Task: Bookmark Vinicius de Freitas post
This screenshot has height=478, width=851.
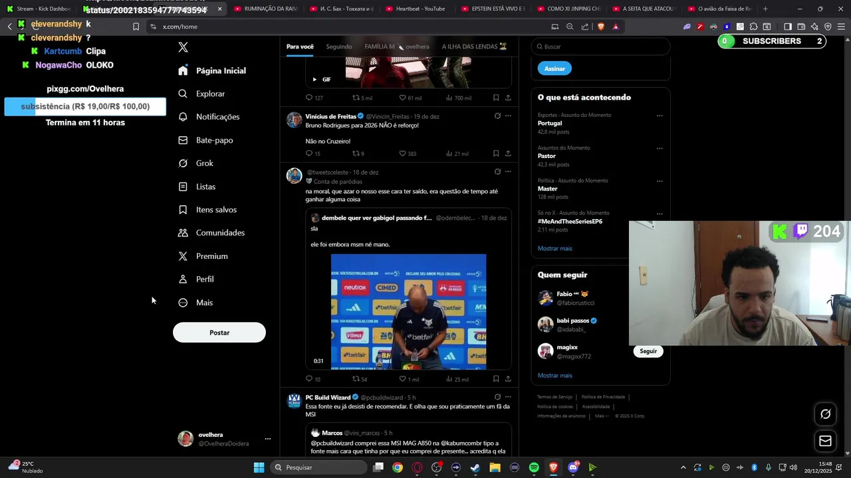Action: (496, 153)
